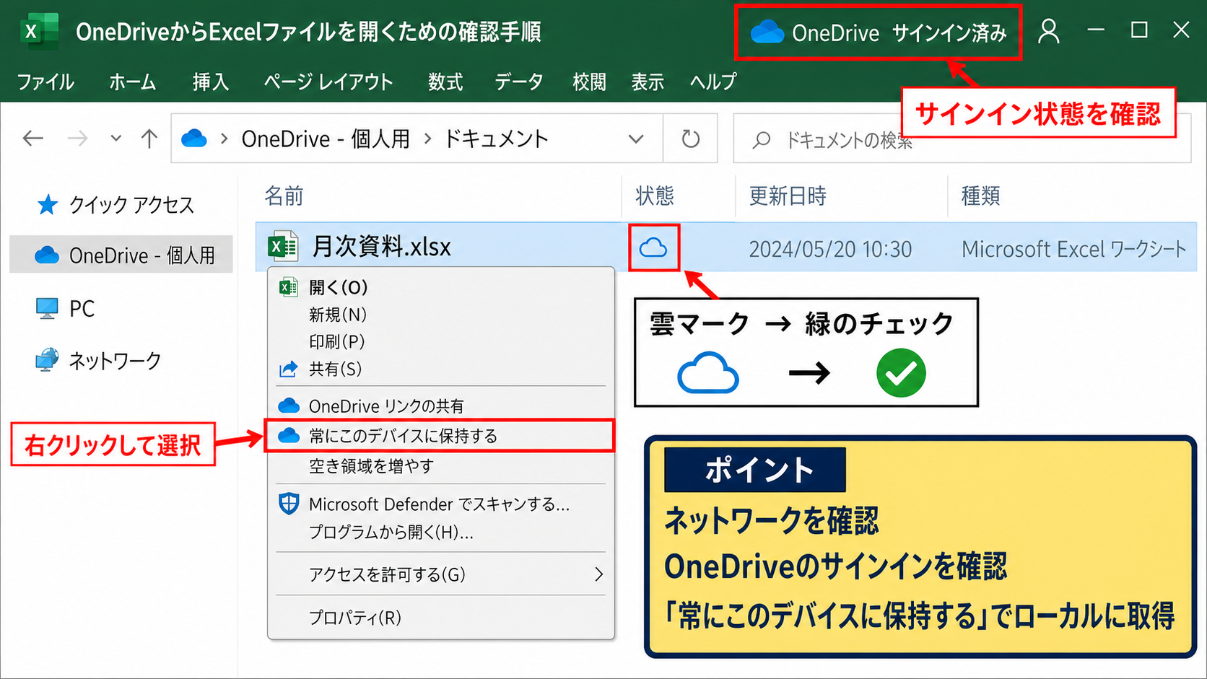
Task: Go back with the left arrow
Action: tap(33, 138)
